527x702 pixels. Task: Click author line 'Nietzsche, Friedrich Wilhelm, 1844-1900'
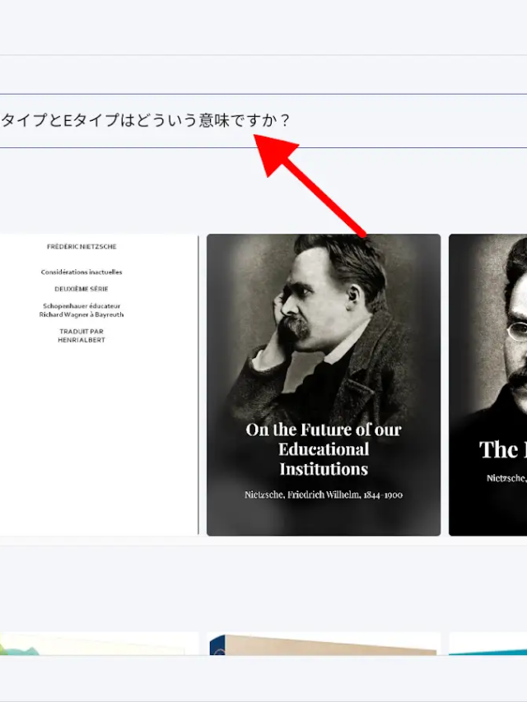pos(324,495)
